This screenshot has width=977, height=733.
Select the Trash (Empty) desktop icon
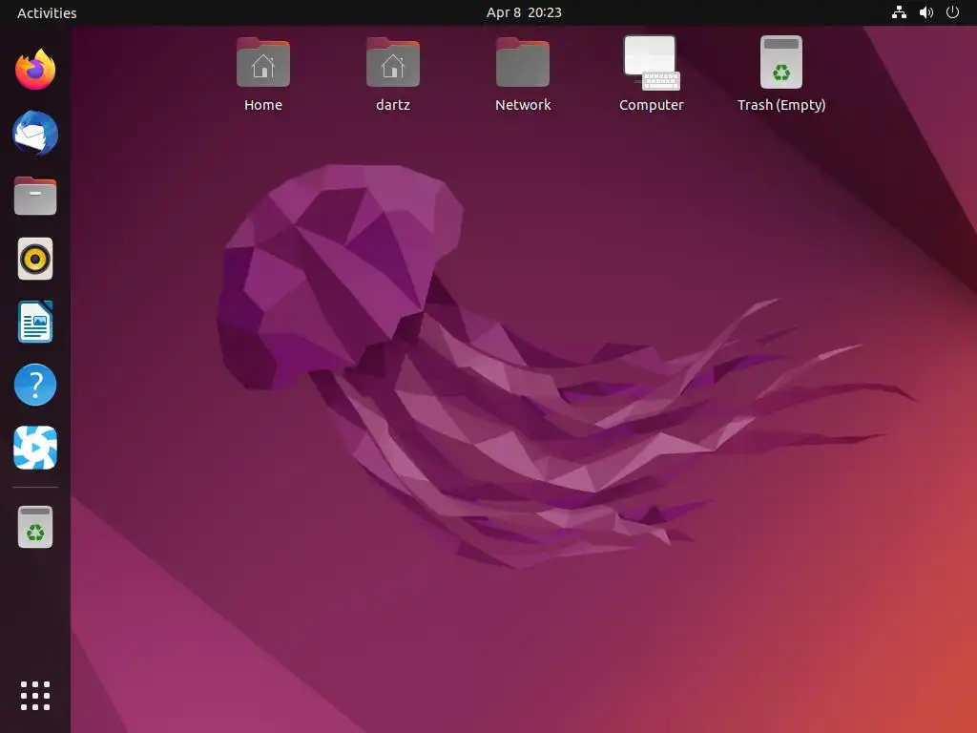click(x=781, y=62)
